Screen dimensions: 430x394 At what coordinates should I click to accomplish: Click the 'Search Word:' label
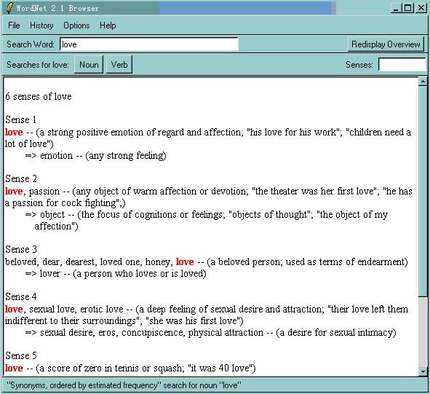[31, 44]
